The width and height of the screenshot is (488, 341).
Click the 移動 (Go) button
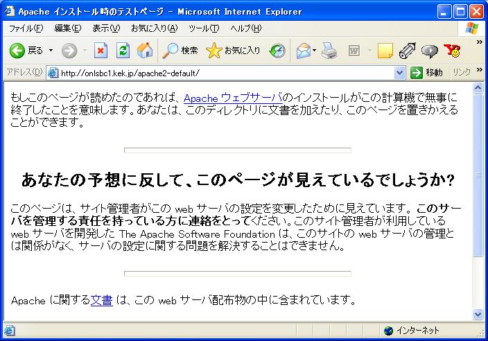tap(427, 73)
